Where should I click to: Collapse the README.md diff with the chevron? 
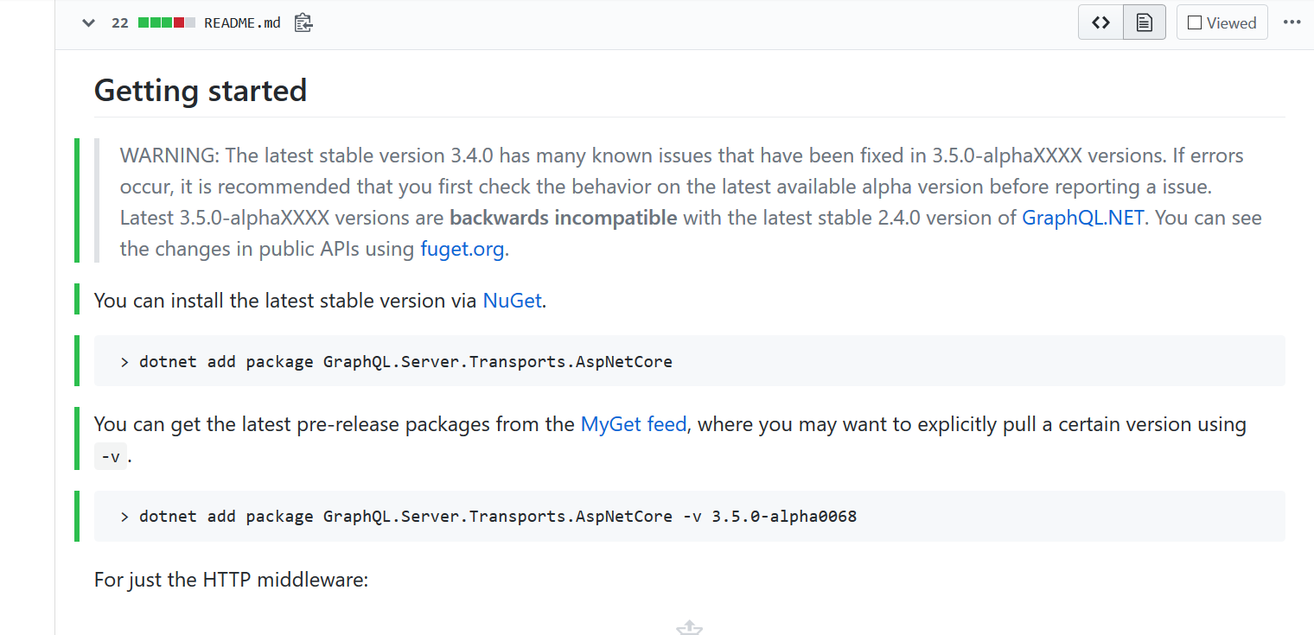click(x=86, y=22)
